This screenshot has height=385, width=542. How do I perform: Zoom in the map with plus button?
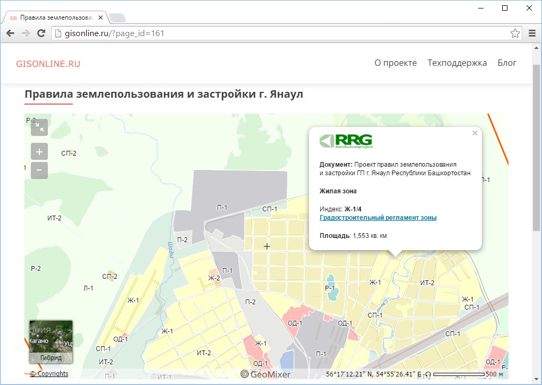point(39,152)
